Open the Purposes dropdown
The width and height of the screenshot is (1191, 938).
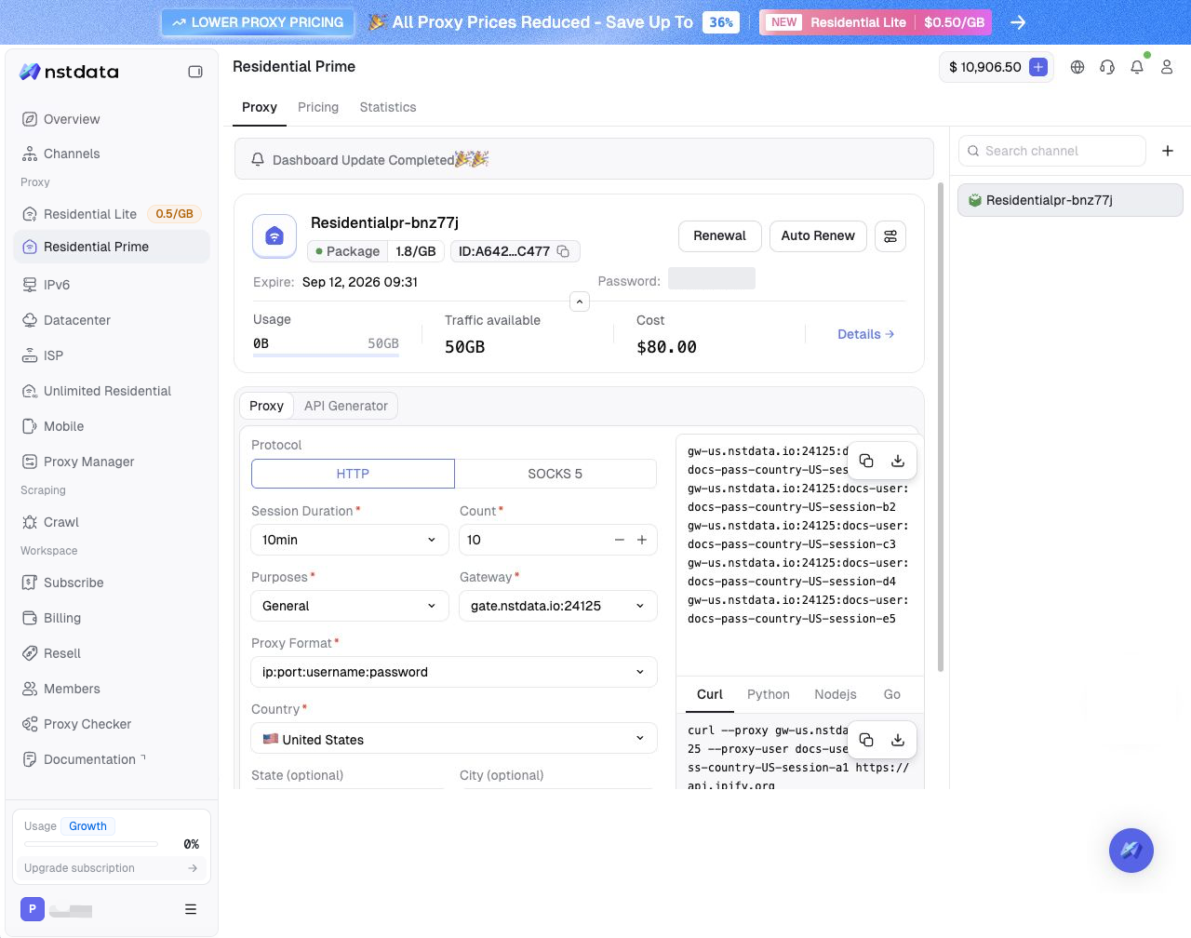coord(350,606)
